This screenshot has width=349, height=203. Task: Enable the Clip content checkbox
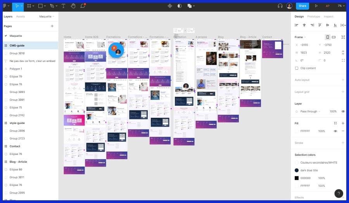[x=297, y=68]
